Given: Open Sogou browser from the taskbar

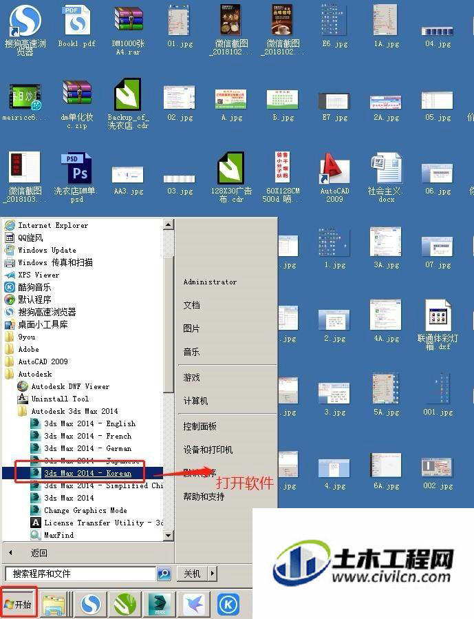Looking at the screenshot, I should pos(91,604).
